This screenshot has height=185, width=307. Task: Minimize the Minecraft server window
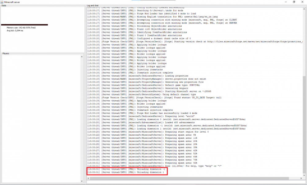click(x=286, y=2)
